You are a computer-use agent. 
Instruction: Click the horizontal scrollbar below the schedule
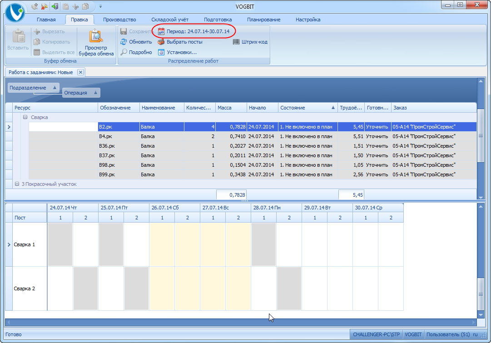[x=241, y=323]
